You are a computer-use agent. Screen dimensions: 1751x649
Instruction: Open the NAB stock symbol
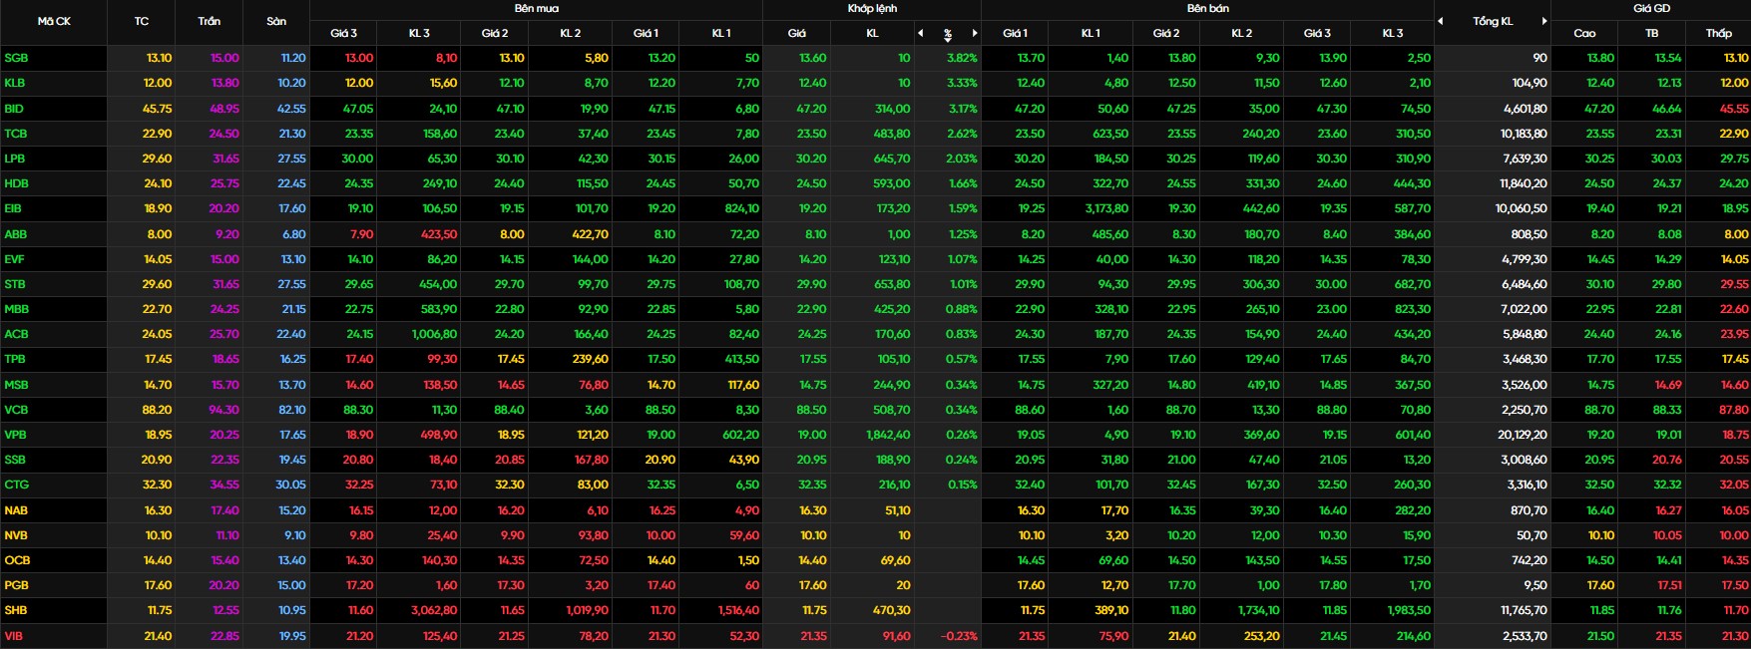click(x=16, y=510)
